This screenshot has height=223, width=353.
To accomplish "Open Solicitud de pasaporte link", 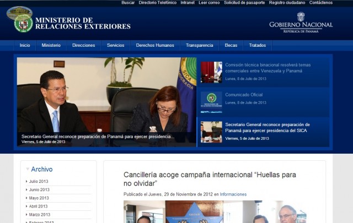I will (244, 3).
